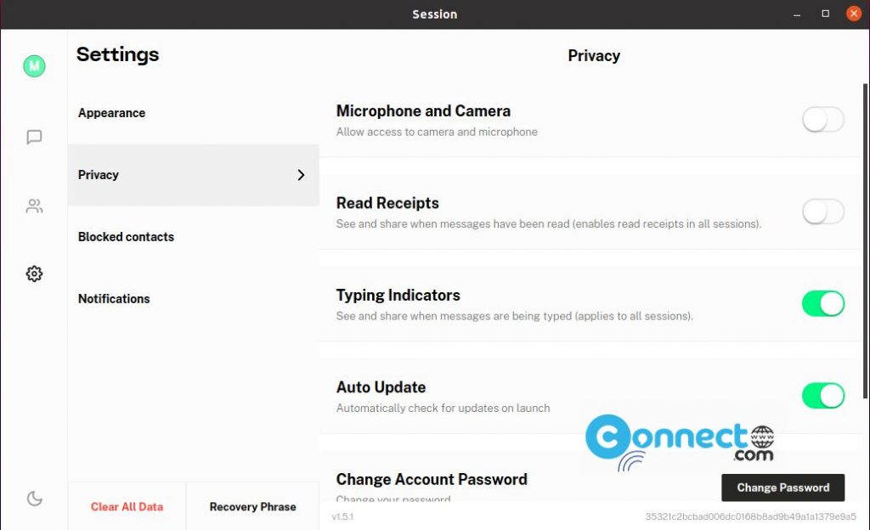Open the Recovery Phrase button
This screenshot has width=870, height=530.
click(x=252, y=507)
